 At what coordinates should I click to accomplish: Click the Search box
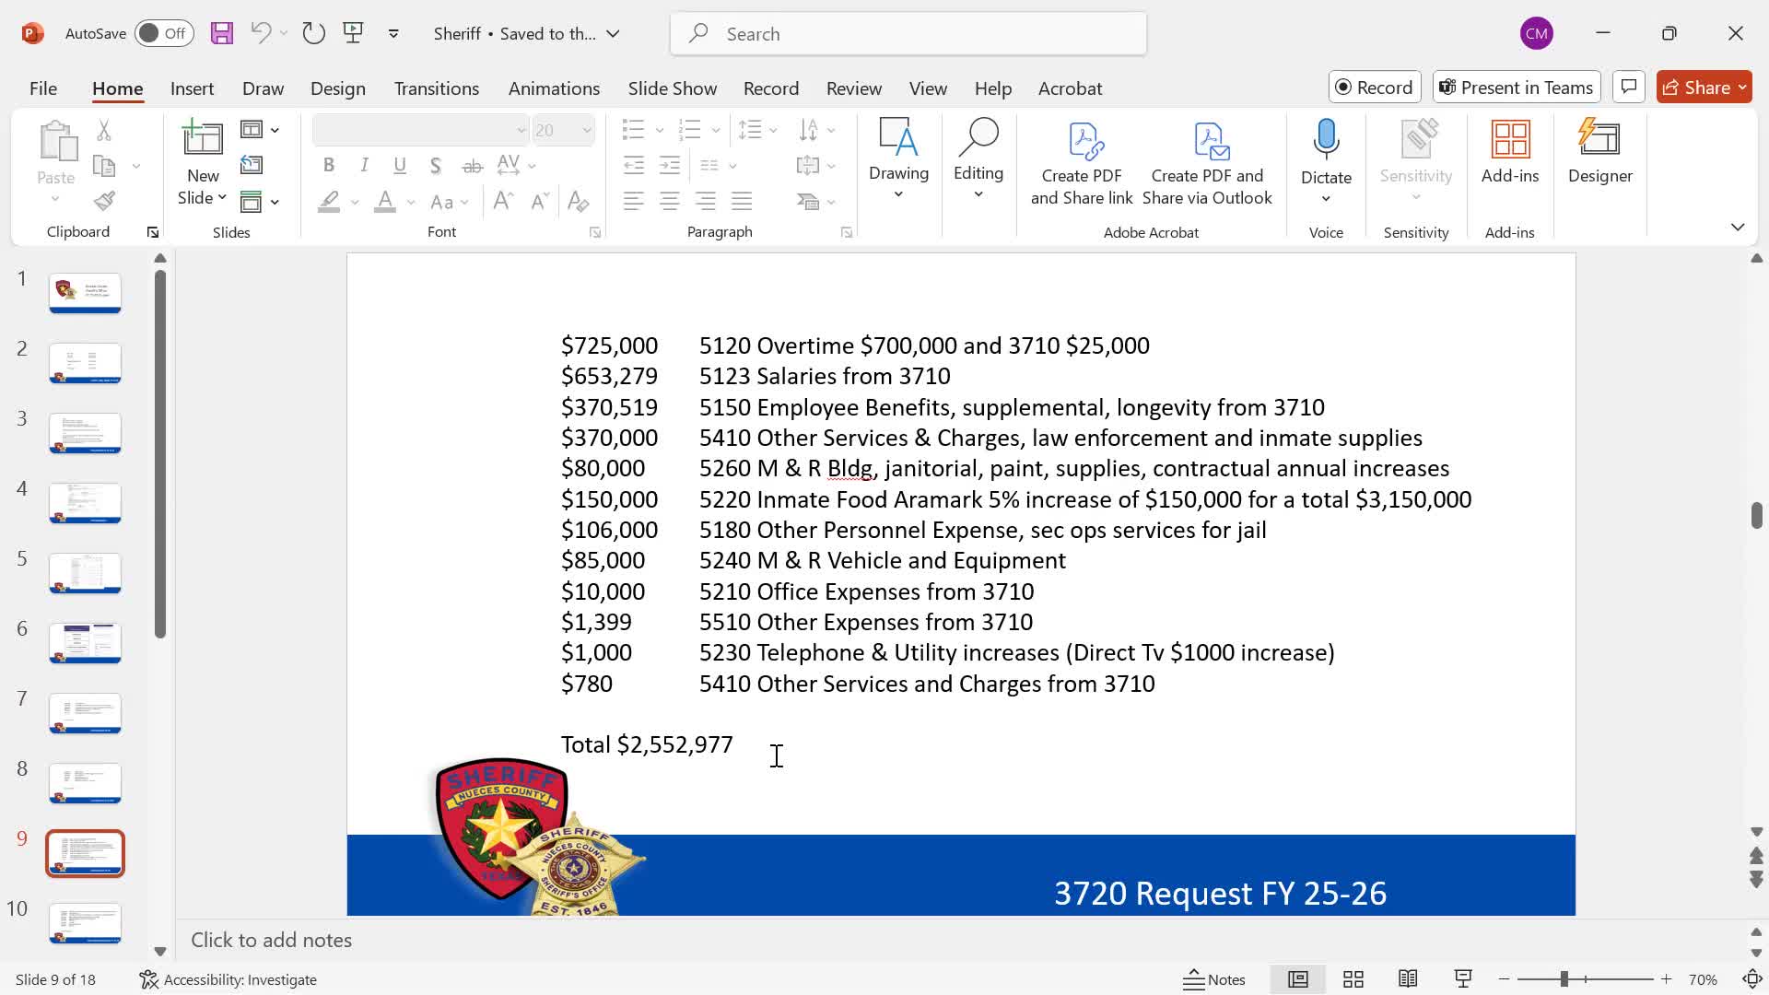coord(908,34)
